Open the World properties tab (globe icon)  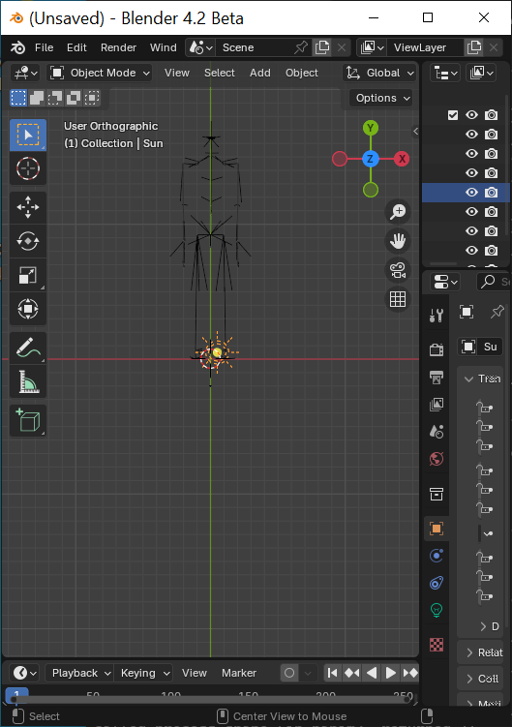(437, 459)
